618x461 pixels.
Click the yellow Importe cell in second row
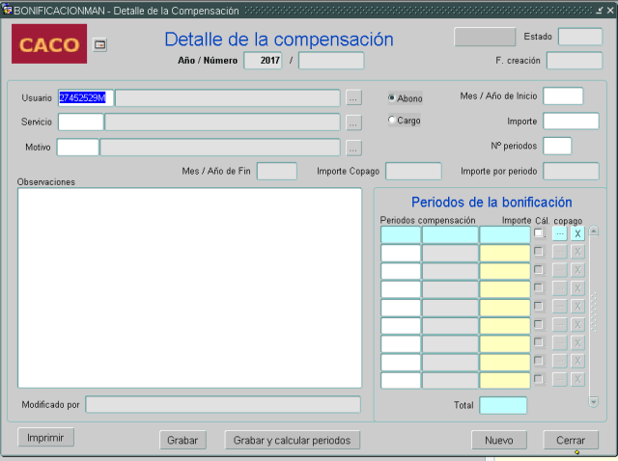point(505,253)
